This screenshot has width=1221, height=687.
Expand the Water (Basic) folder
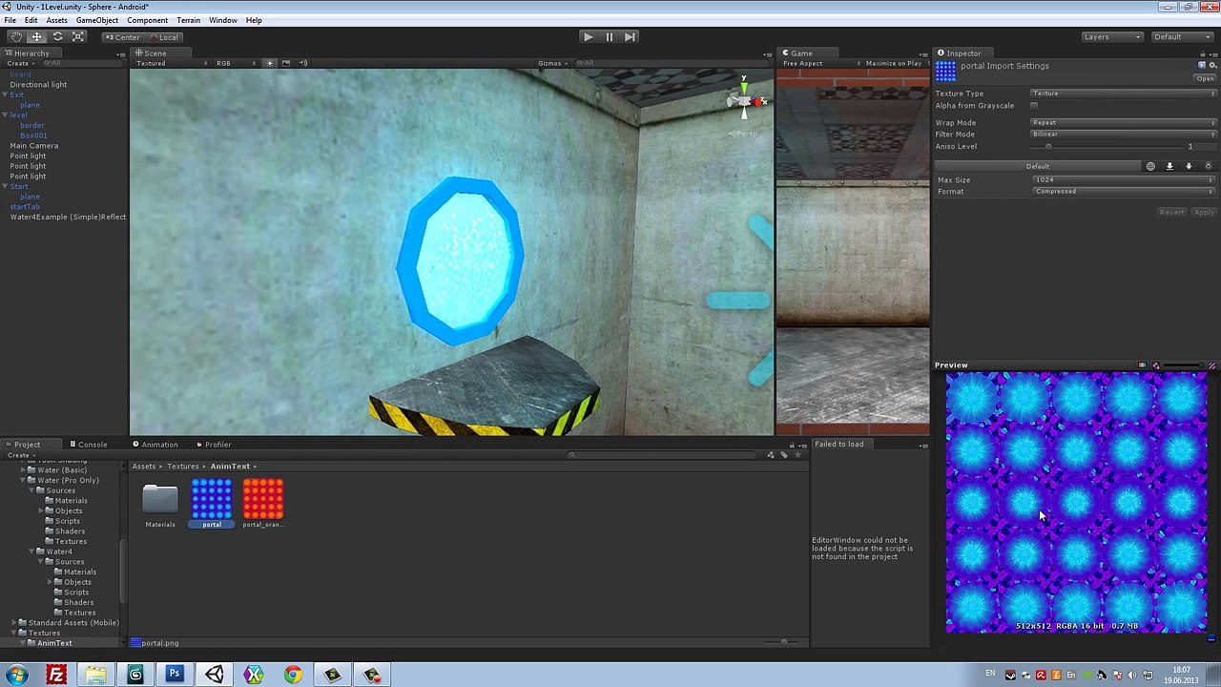[22, 470]
